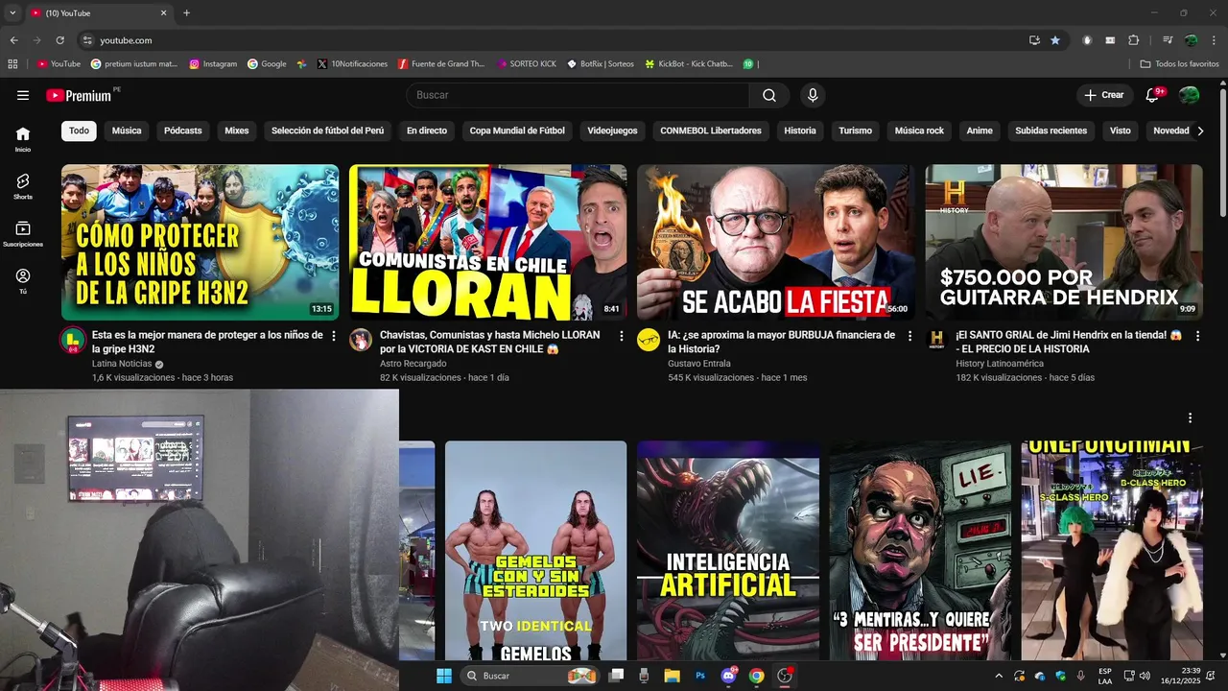Open File Explorer from taskbar
This screenshot has width=1228, height=691.
point(672,676)
